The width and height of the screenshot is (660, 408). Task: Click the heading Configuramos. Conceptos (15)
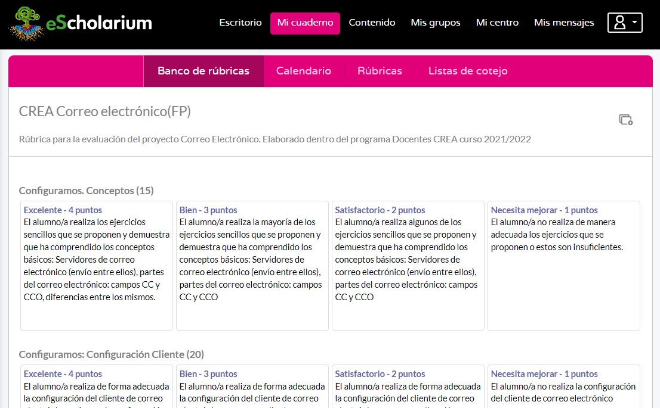coord(87,191)
